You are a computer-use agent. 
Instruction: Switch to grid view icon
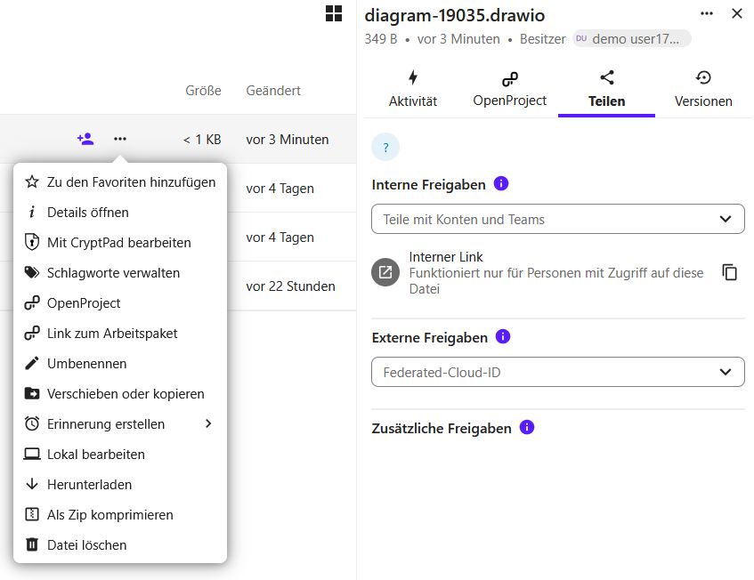tap(334, 13)
